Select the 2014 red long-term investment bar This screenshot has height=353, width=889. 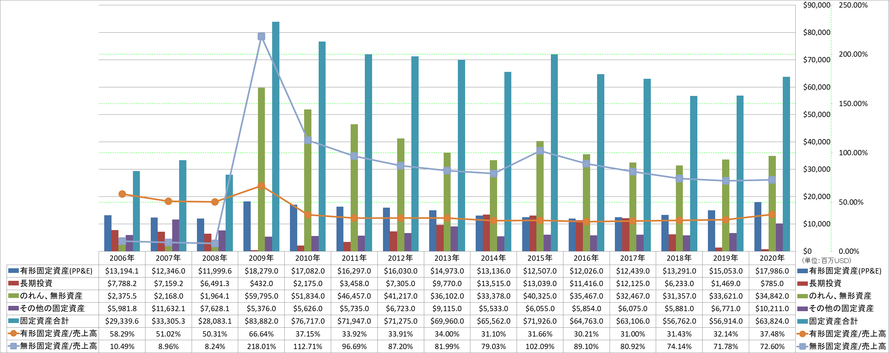coord(486,233)
